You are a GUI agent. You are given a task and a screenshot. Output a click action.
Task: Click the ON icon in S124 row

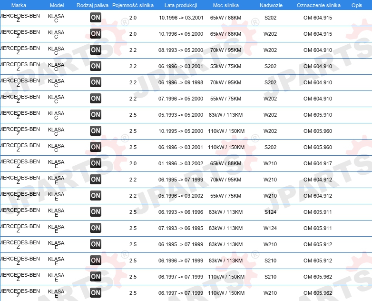96,211
